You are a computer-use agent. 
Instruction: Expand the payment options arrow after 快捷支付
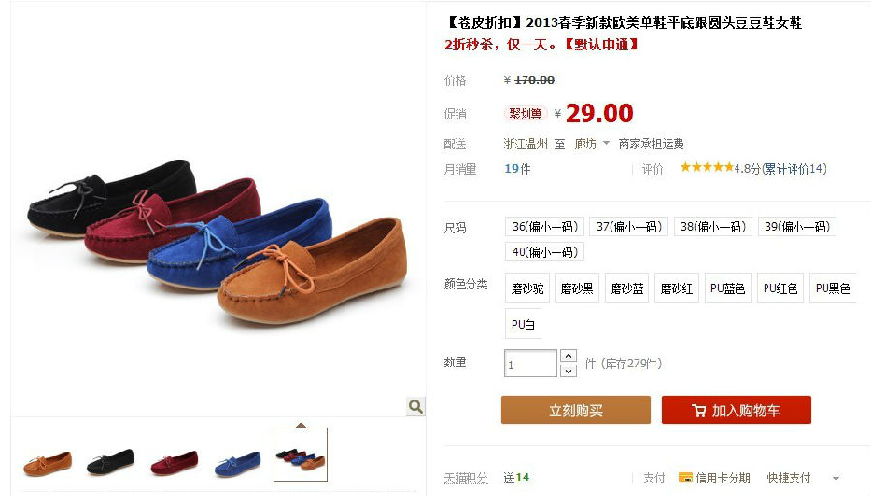[836, 478]
